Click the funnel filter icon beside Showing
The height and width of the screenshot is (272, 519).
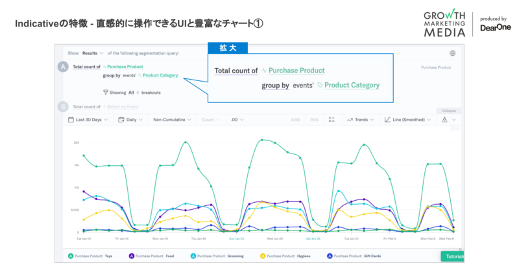(x=106, y=92)
